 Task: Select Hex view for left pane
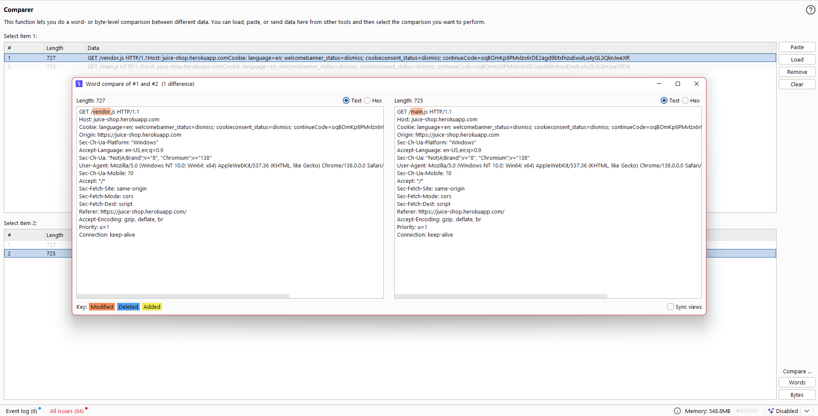click(x=367, y=101)
